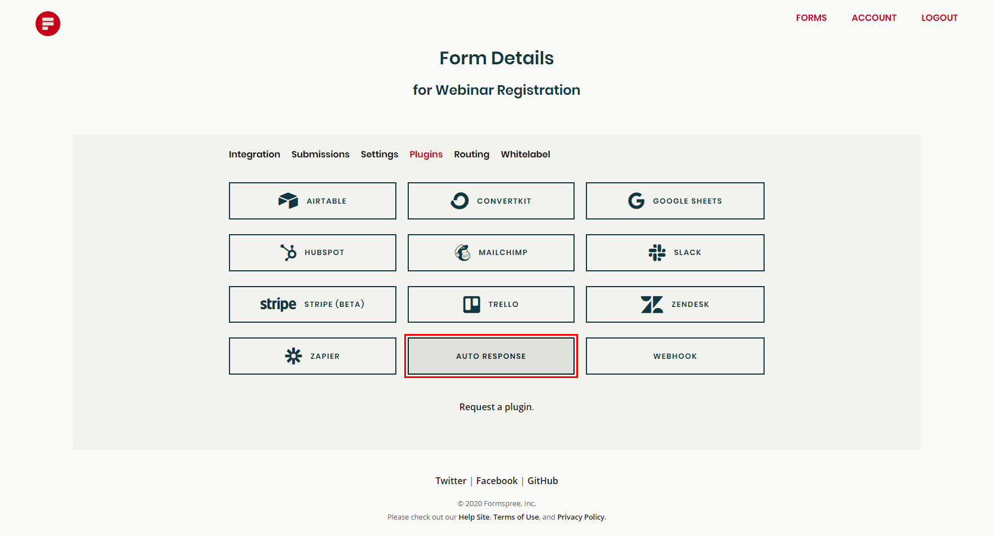Click the GitHub footer link
This screenshot has height=536, width=993.
point(542,480)
